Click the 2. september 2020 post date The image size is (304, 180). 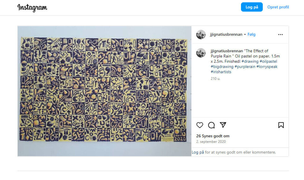click(211, 142)
